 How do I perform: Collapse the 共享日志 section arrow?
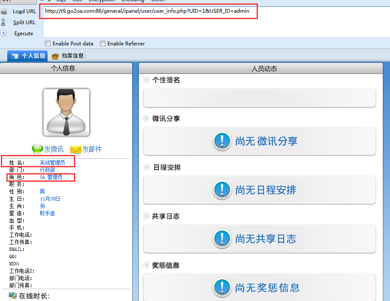[x=147, y=216]
